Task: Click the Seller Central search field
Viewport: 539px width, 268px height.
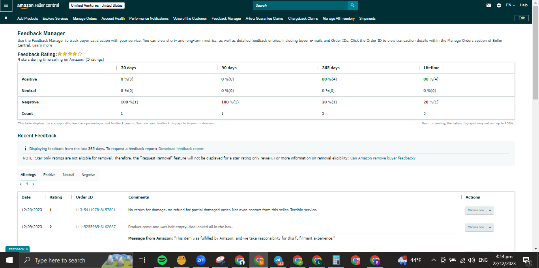Action: coord(300,6)
